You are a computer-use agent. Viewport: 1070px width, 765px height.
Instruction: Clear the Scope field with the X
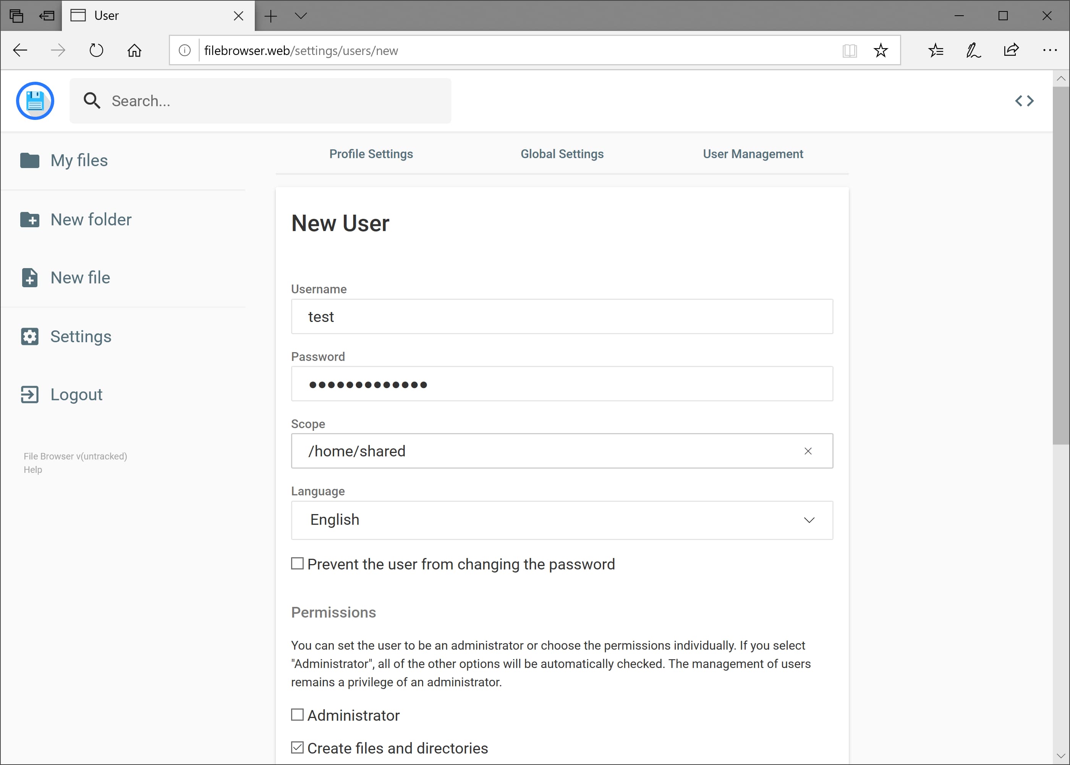pyautogui.click(x=808, y=451)
